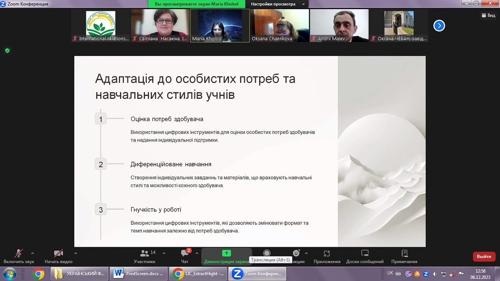Click Демонстрация экрана share screen button
The width and height of the screenshot is (500, 281).
click(x=226, y=256)
